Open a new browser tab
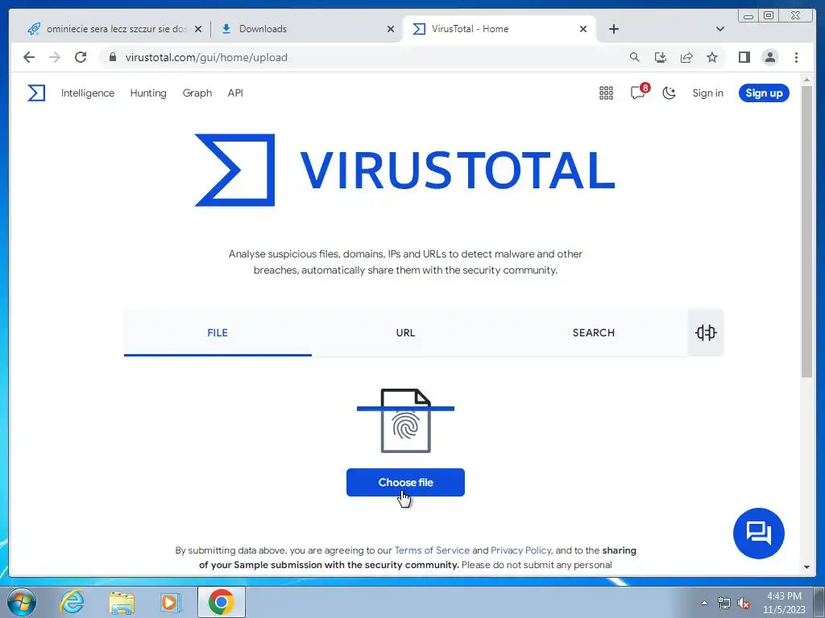This screenshot has height=618, width=825. pyautogui.click(x=613, y=29)
